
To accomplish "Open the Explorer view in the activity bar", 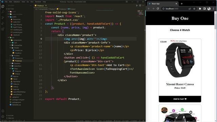I will point(3,6).
